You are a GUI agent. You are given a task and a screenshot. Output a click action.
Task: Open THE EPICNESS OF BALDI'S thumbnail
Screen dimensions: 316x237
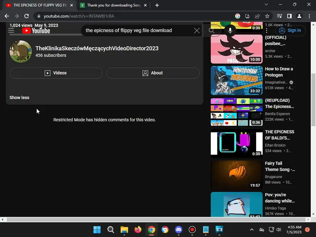pyautogui.click(x=237, y=143)
